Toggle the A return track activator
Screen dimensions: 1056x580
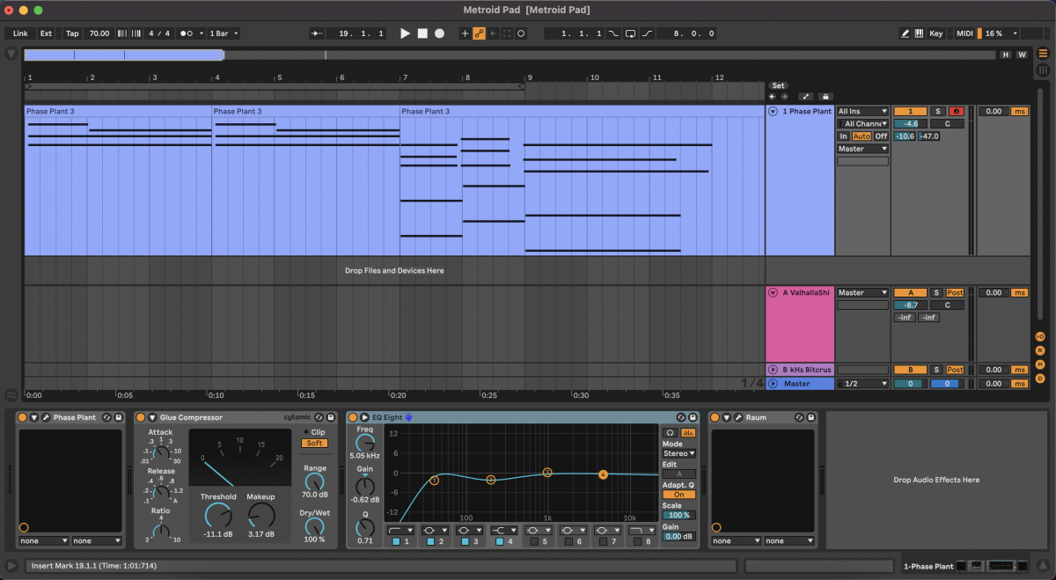[910, 293]
